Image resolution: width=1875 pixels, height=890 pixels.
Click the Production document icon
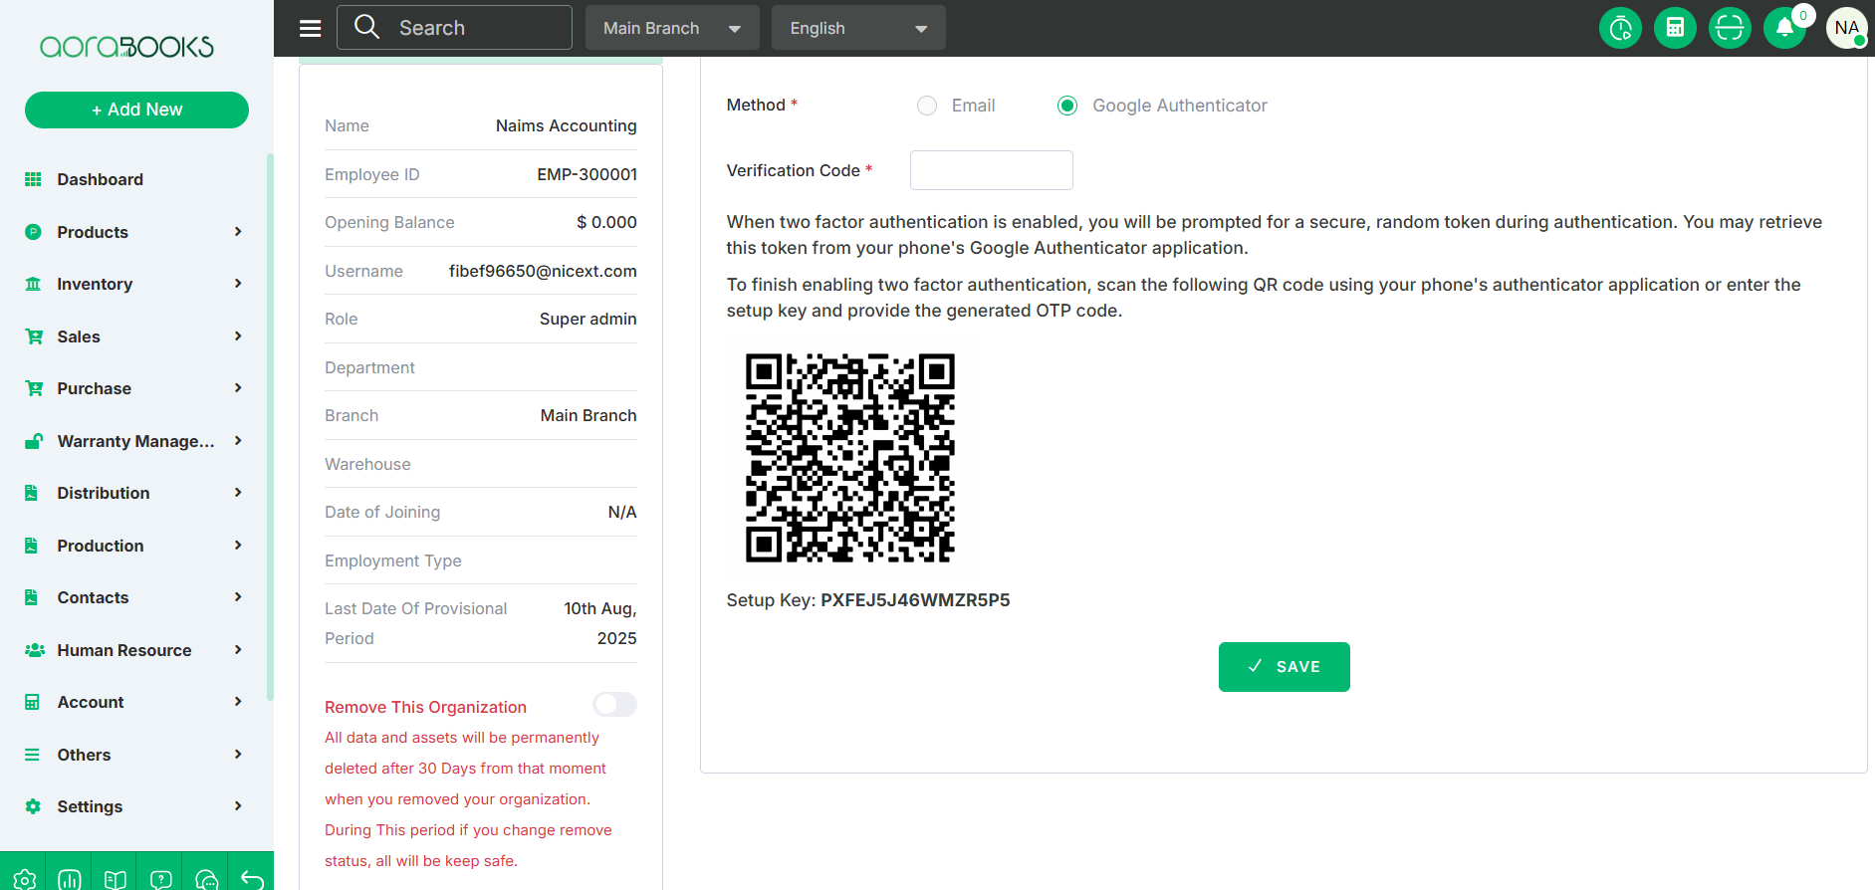pyautogui.click(x=32, y=546)
